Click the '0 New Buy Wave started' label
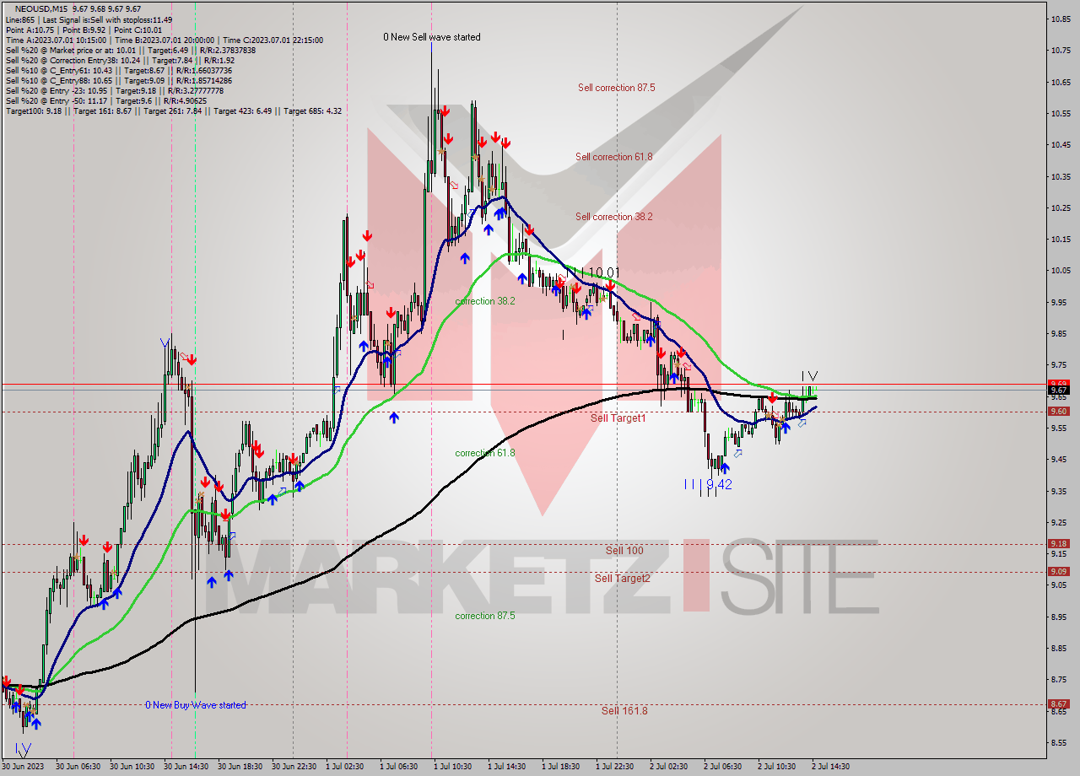1080x776 pixels. coord(196,705)
